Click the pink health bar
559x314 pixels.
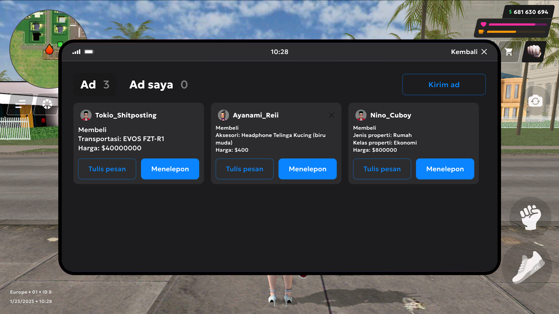click(x=517, y=24)
